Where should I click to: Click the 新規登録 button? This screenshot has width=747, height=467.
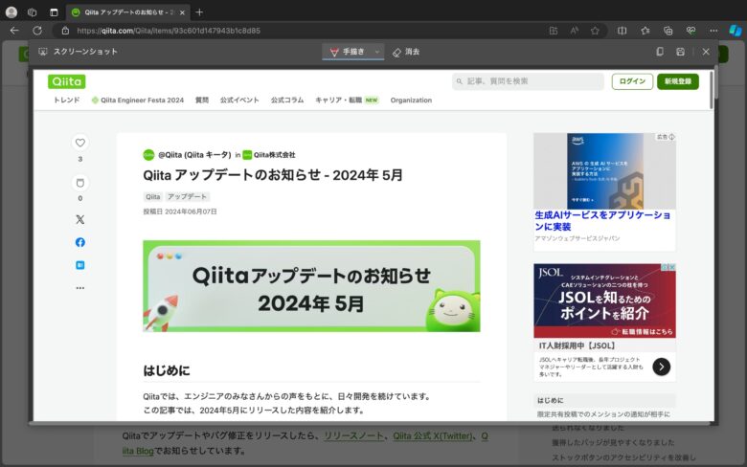[678, 81]
